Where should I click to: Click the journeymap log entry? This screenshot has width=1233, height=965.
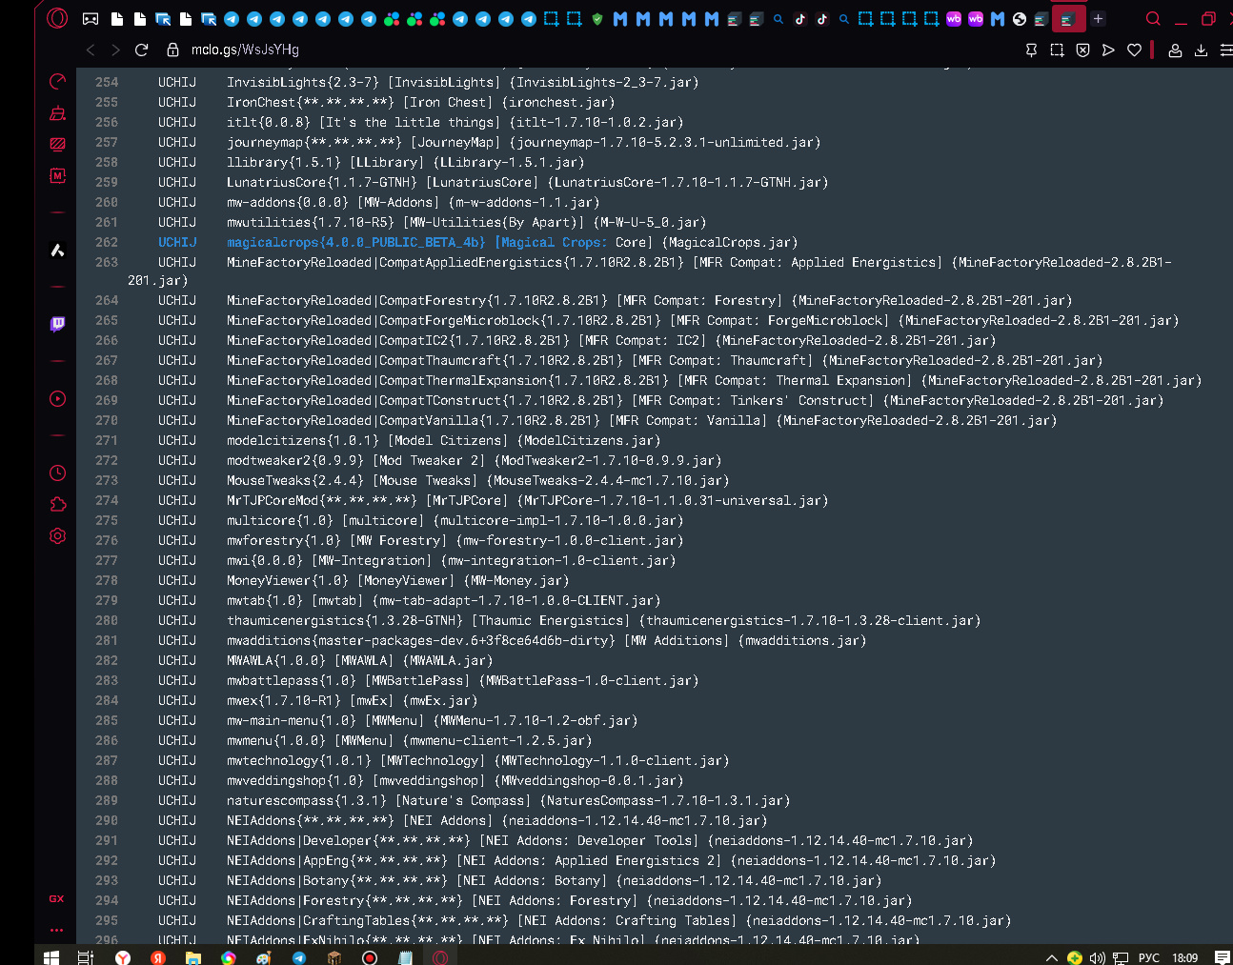pos(523,142)
